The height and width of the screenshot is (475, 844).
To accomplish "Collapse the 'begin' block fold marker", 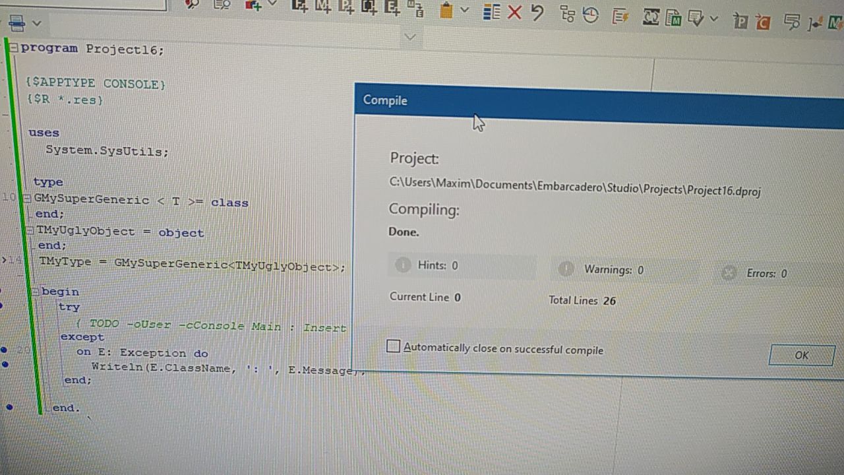I will click(36, 291).
